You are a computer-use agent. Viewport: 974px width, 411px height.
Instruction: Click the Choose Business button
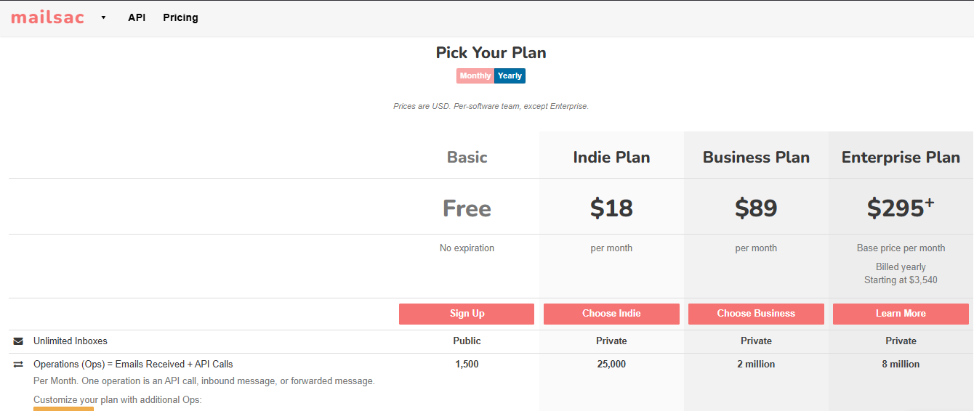click(x=756, y=314)
